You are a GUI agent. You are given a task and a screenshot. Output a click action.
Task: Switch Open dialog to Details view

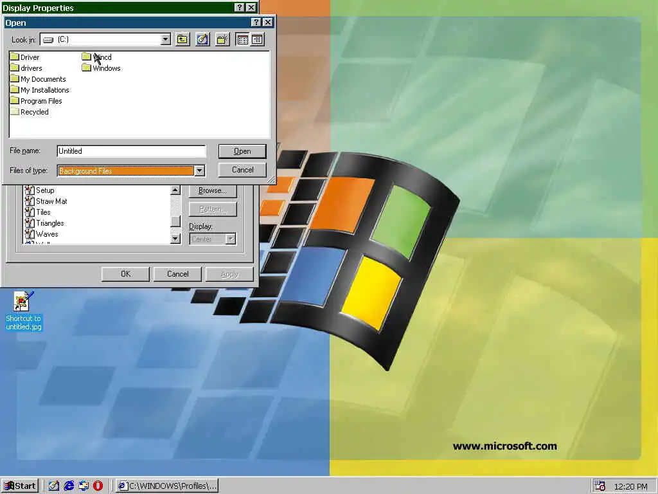click(257, 39)
